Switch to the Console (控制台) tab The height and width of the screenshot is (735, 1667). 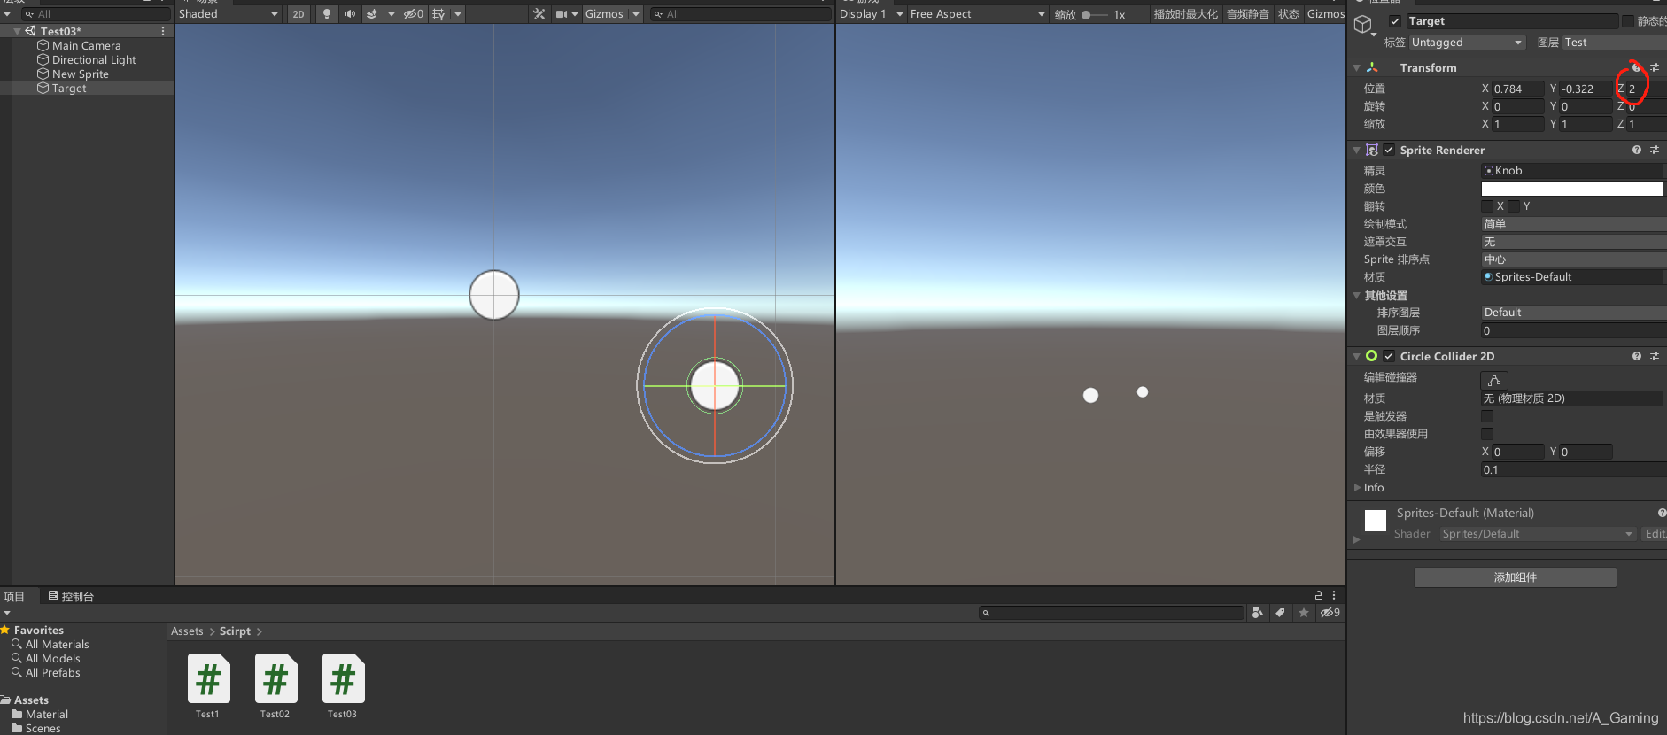(71, 597)
